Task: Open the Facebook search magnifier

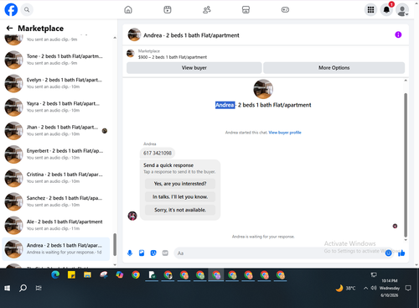Action: (x=27, y=10)
